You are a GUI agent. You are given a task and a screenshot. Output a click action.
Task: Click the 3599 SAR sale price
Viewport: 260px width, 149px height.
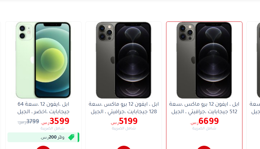55,121
